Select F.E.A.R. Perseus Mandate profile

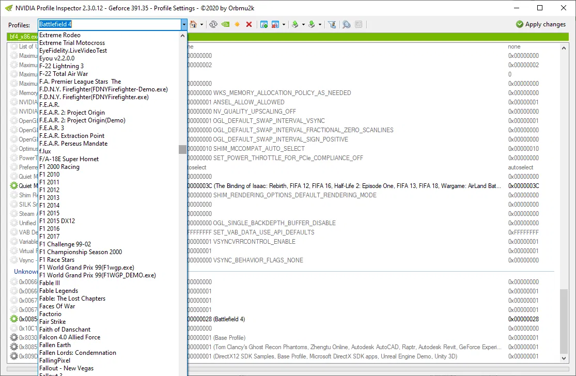coord(73,144)
